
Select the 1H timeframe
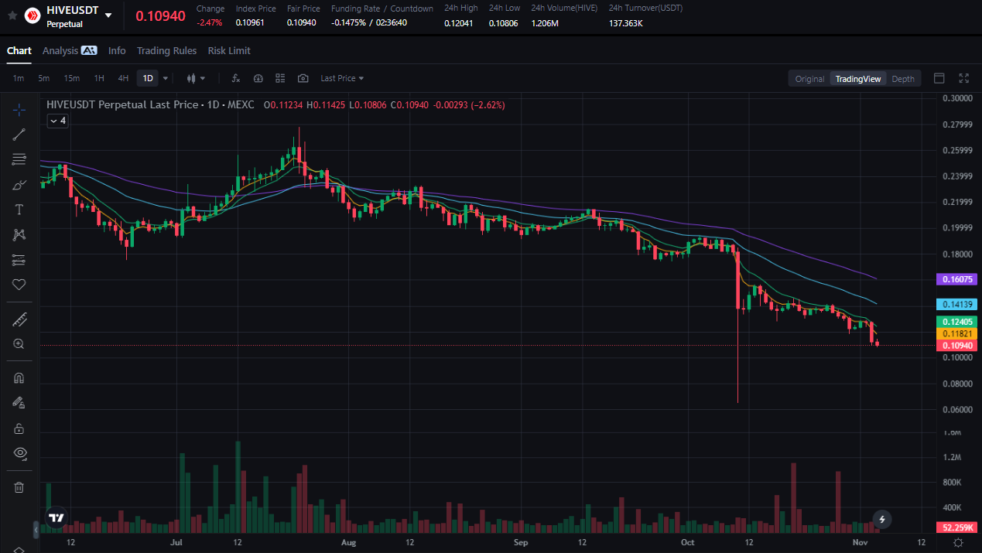tap(99, 78)
